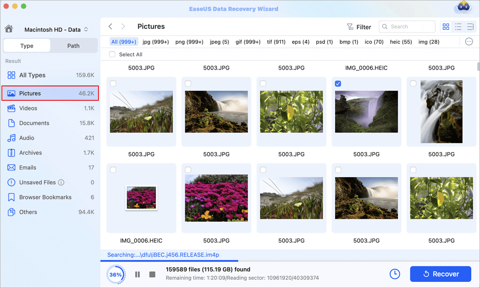Filter by psd (1) format
Screen dimensions: 480x288
tap(324, 42)
